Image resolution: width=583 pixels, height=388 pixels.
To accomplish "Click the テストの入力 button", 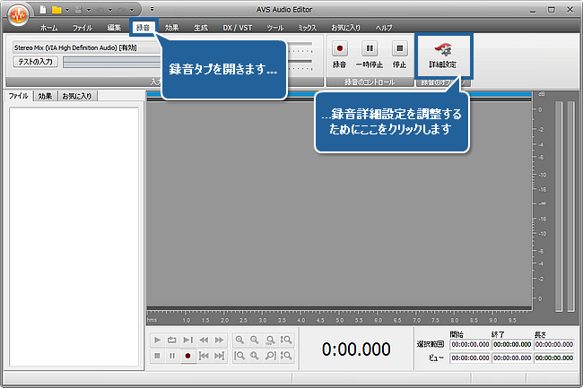I will point(36,62).
